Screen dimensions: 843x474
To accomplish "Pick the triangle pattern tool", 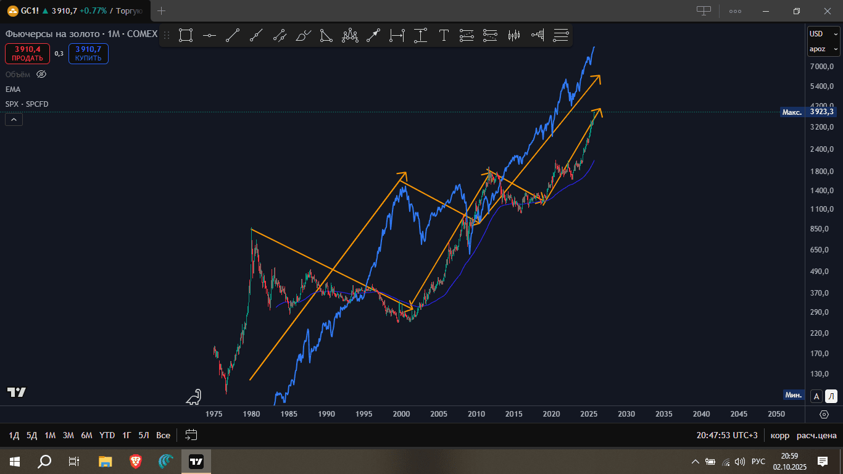I will pyautogui.click(x=326, y=36).
